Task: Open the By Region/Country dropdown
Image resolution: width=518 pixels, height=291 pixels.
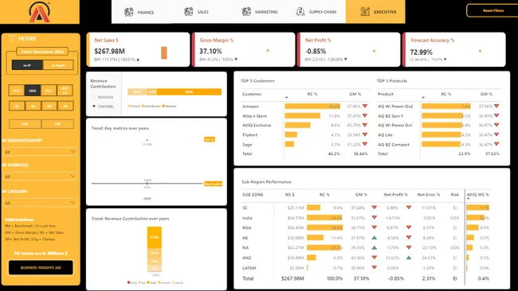Action: [x=40, y=152]
